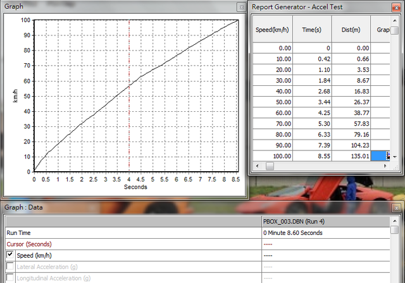Click the report horizontal scroll left arrow

[257, 166]
